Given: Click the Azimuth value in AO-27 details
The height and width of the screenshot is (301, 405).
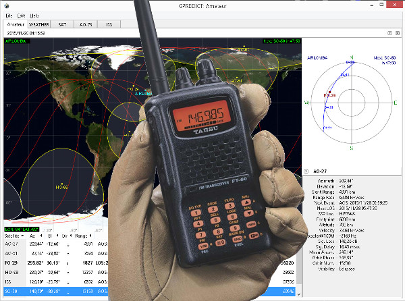Looking at the screenshot, I should (x=346, y=181).
